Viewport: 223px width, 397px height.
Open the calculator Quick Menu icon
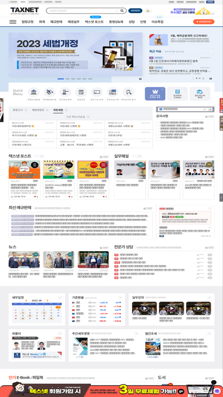tap(81, 92)
